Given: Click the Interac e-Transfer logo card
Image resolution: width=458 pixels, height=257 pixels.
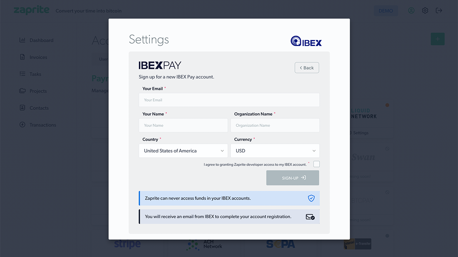Looking at the screenshot, I should coord(357,244).
